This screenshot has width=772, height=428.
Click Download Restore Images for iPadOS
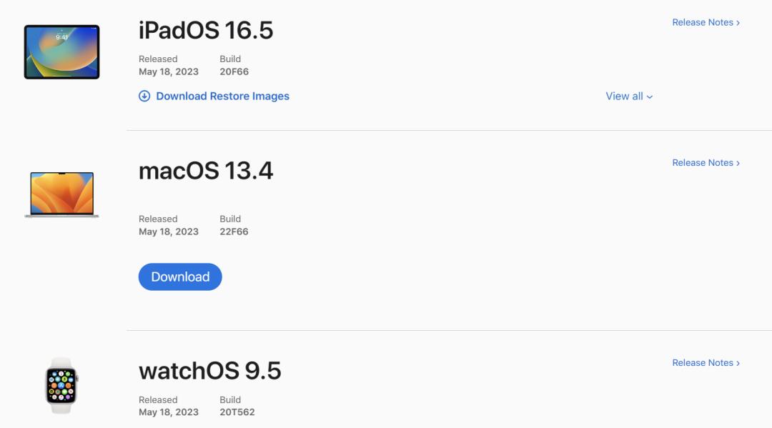(x=222, y=96)
